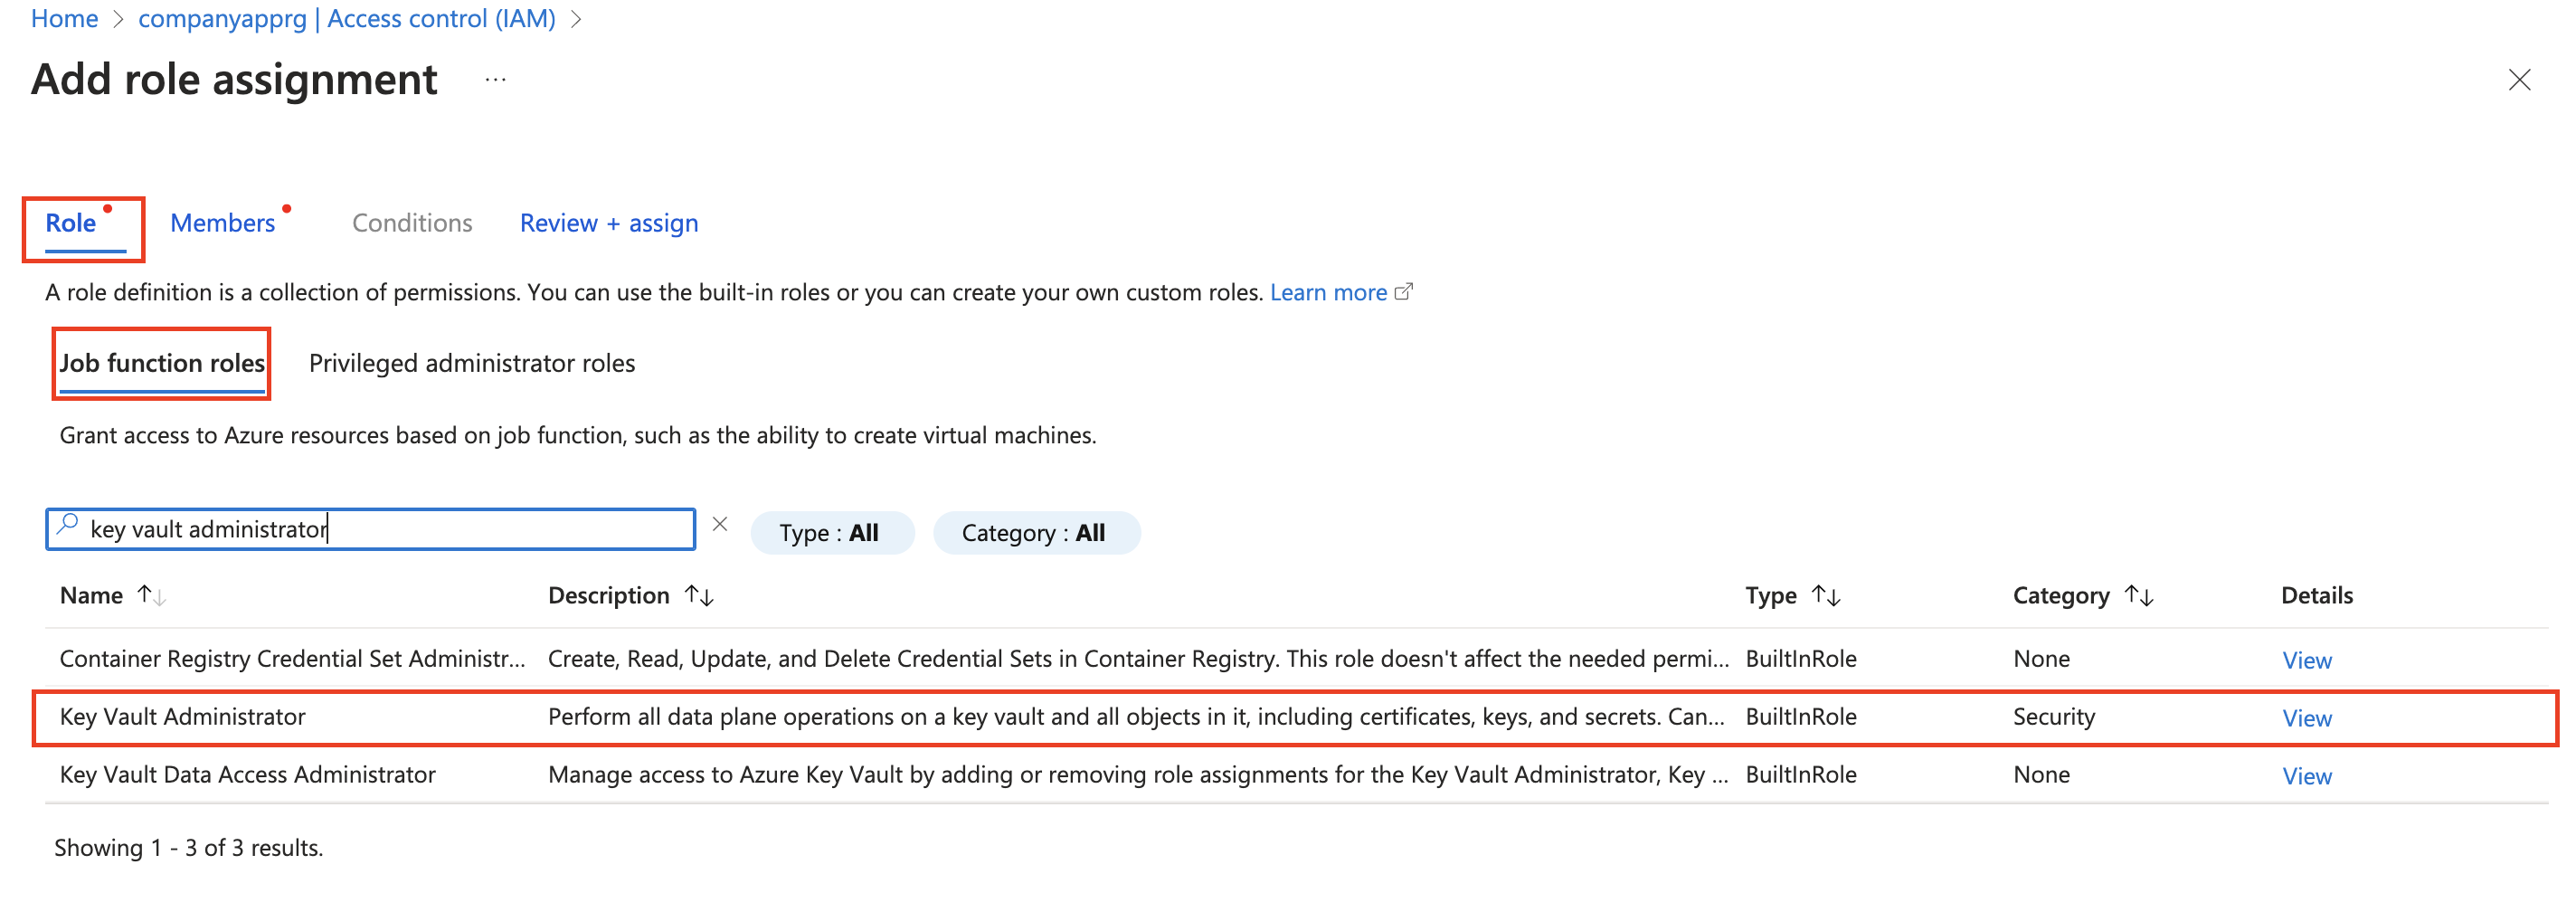Switch to the Conditions tab
The height and width of the screenshot is (912, 2576).
point(412,223)
